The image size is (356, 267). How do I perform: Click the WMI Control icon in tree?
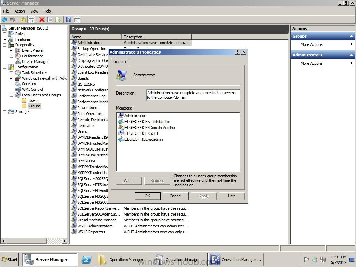tap(18, 89)
